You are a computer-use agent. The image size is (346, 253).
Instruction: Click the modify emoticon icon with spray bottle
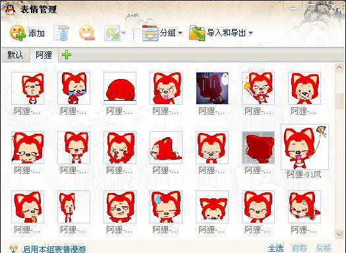[x=61, y=33]
